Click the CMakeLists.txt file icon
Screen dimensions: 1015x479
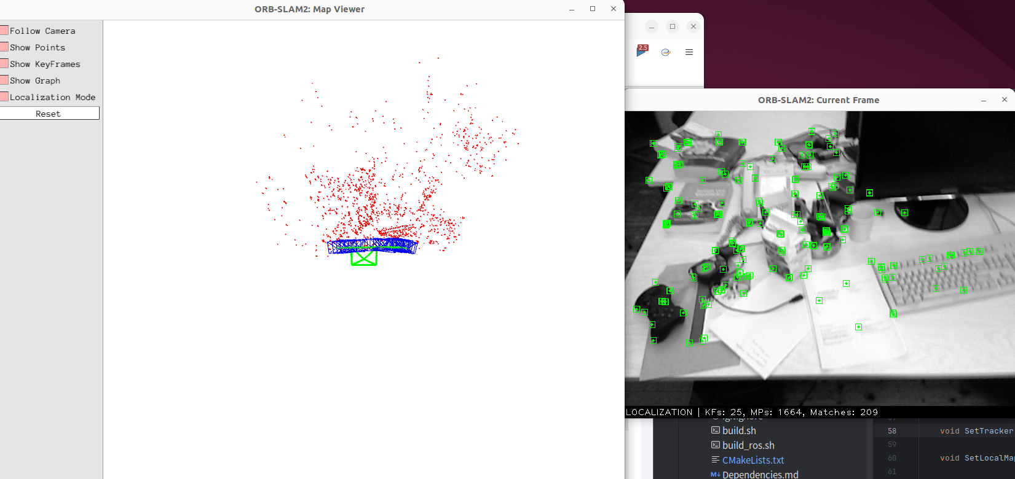[716, 459]
